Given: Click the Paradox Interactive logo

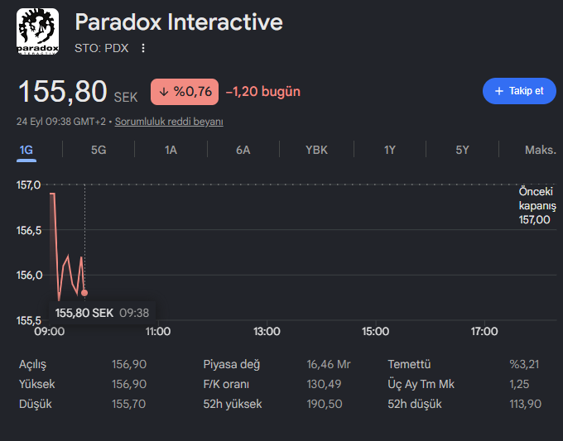Looking at the screenshot, I should pos(37,31).
